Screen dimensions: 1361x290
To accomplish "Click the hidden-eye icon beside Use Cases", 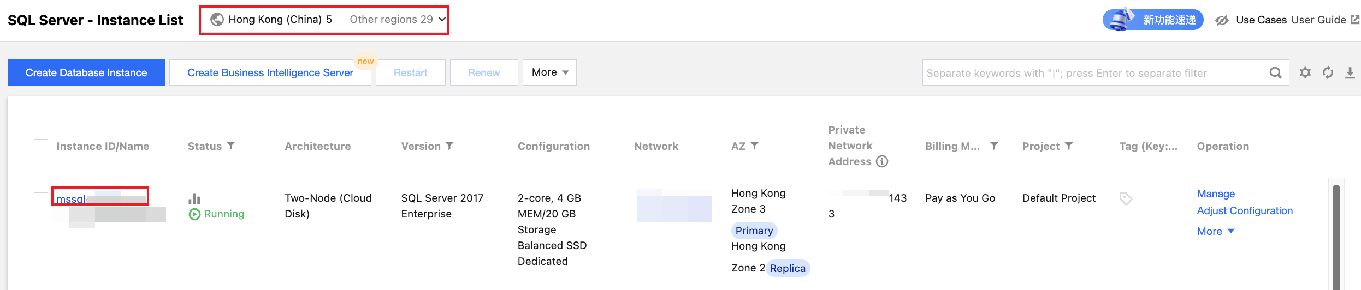I will tap(1222, 20).
